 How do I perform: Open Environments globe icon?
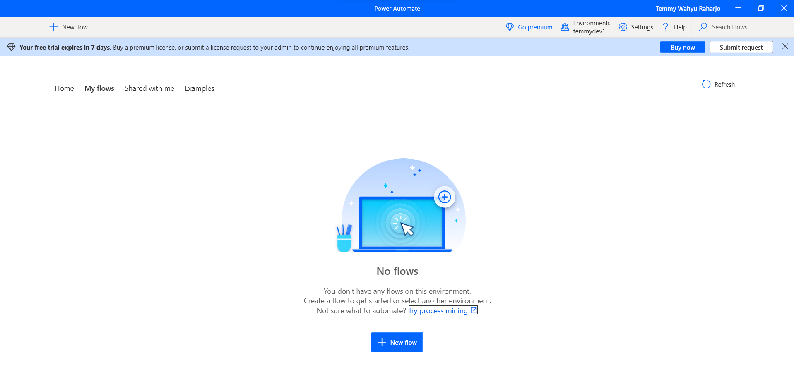[x=565, y=27]
